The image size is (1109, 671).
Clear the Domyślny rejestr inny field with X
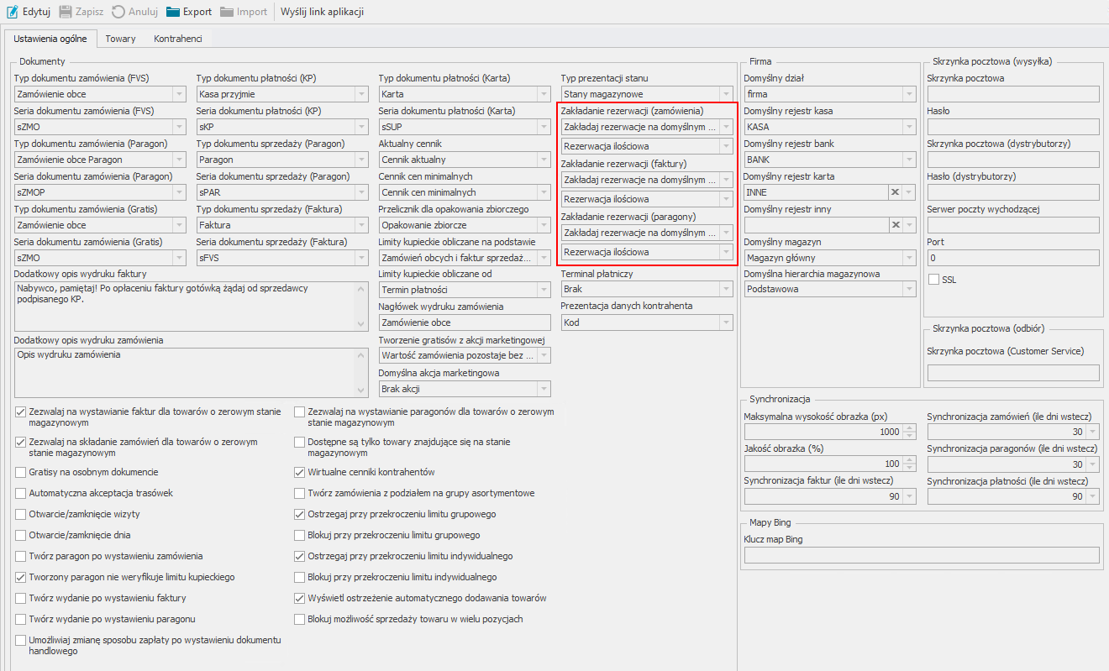click(x=896, y=225)
